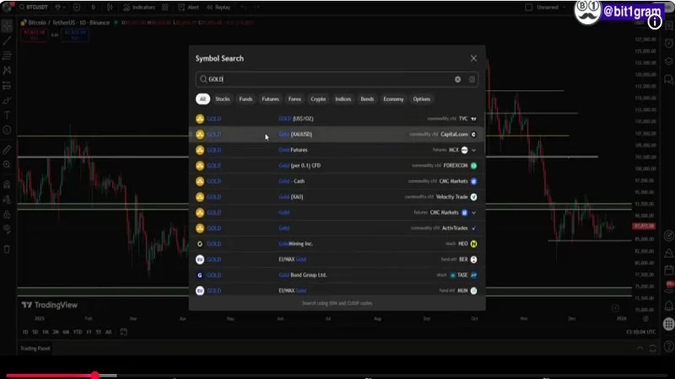Select the Futures filter tab
Screen dimensions: 675x379
[x=271, y=99]
